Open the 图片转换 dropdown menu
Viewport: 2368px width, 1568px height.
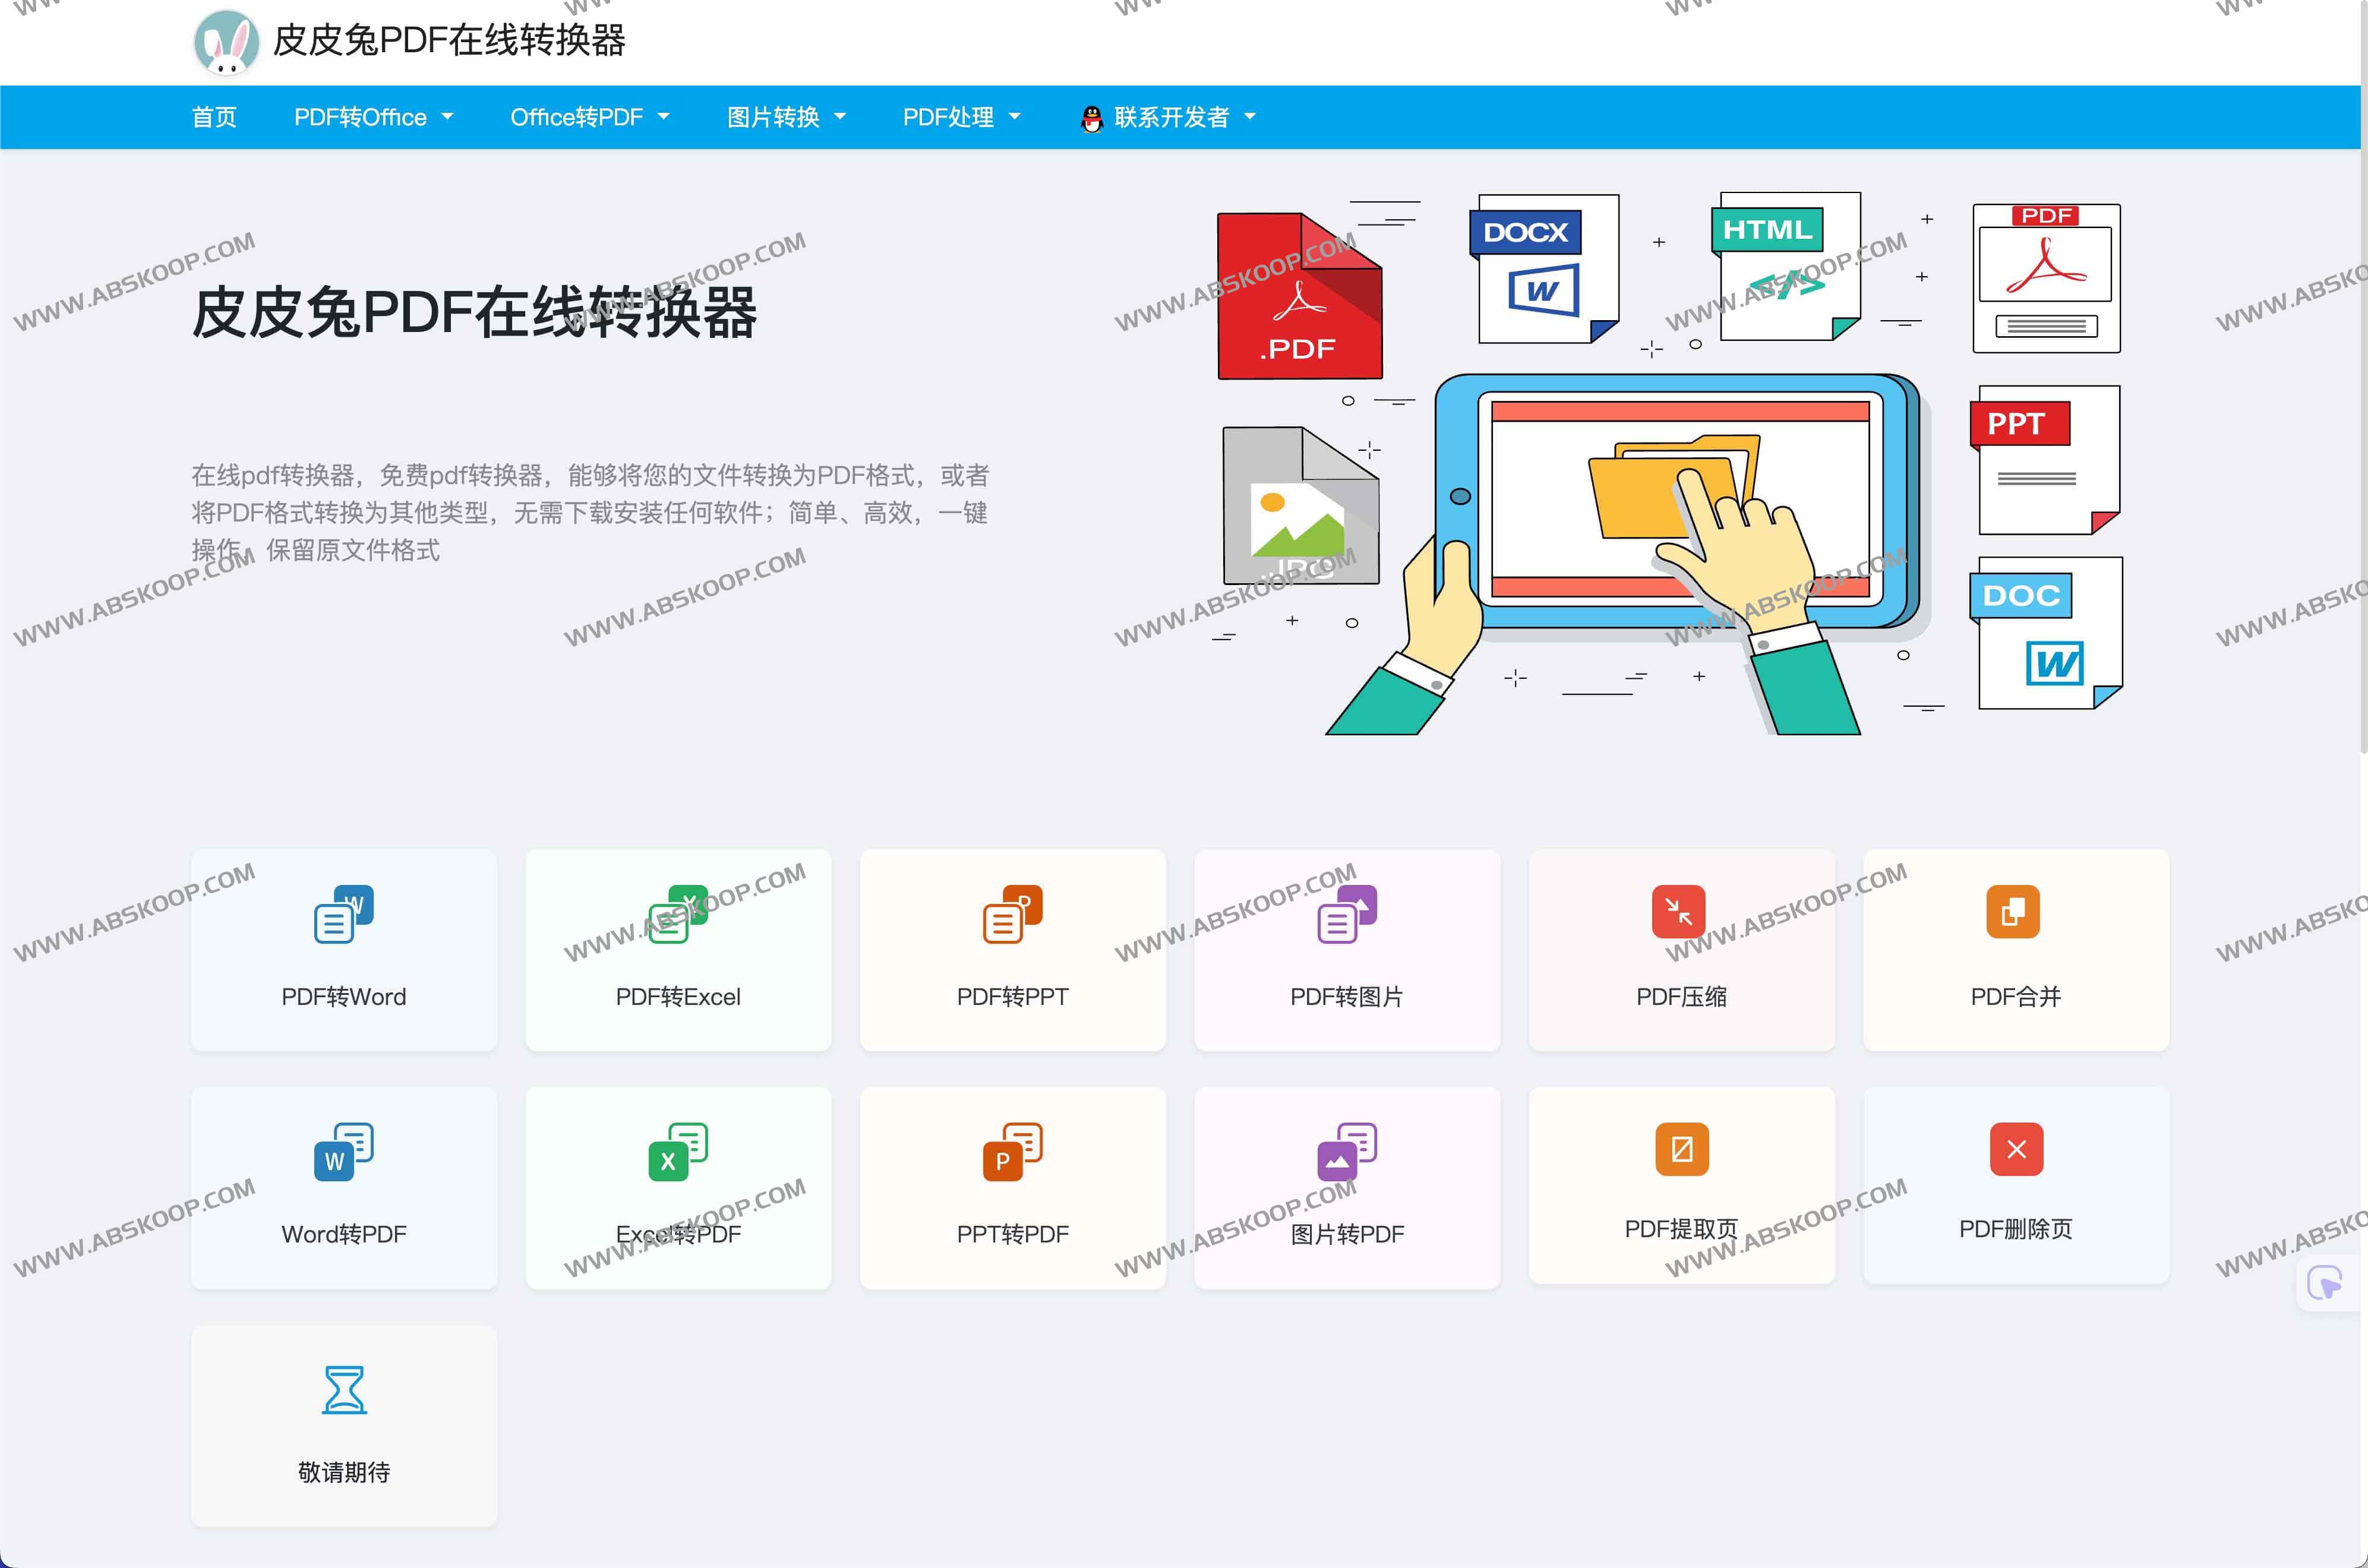point(786,117)
